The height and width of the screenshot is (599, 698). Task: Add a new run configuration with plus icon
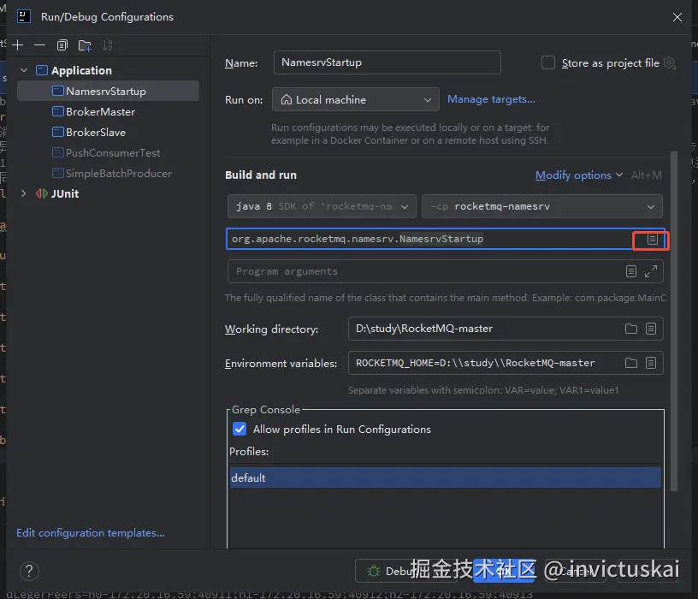click(x=18, y=45)
